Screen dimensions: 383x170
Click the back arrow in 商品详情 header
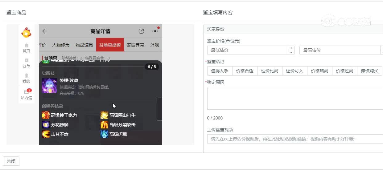coord(45,31)
